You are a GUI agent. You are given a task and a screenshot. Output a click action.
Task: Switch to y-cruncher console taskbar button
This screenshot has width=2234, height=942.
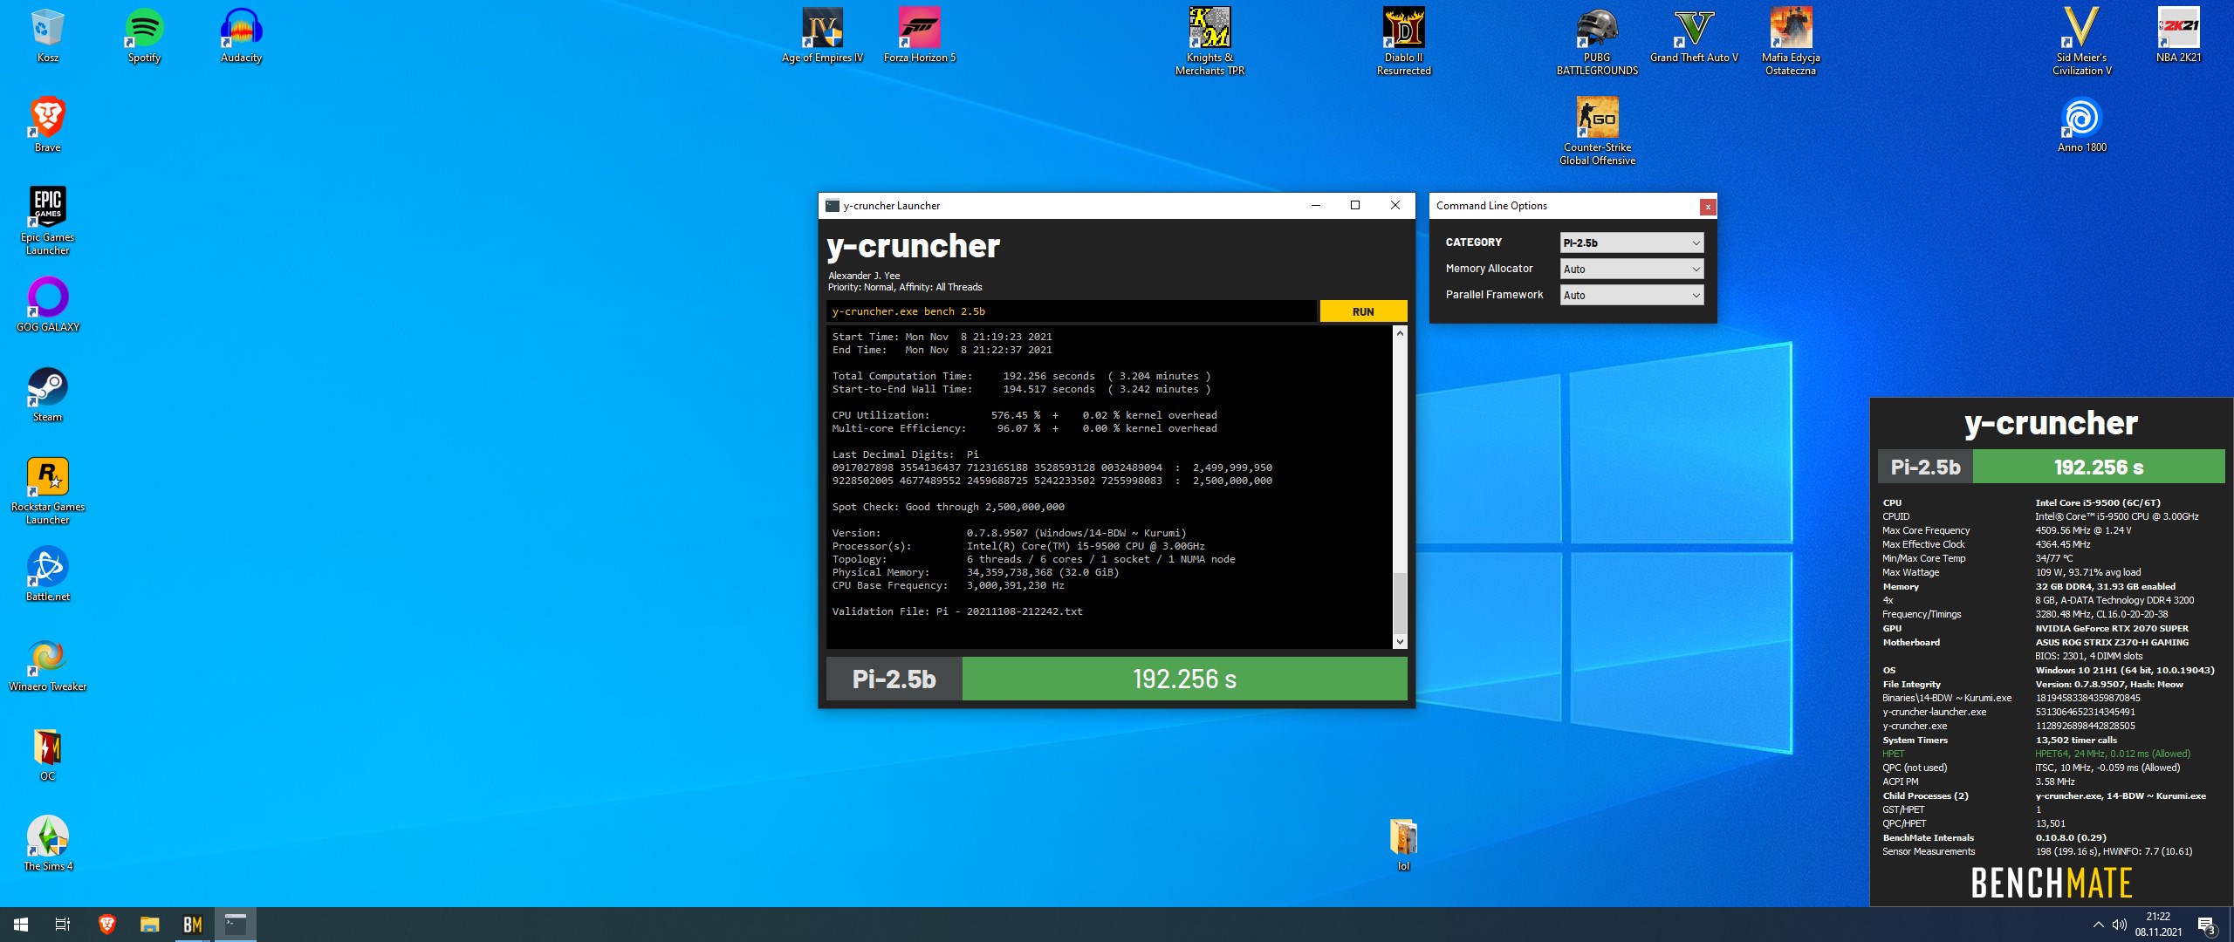[236, 925]
